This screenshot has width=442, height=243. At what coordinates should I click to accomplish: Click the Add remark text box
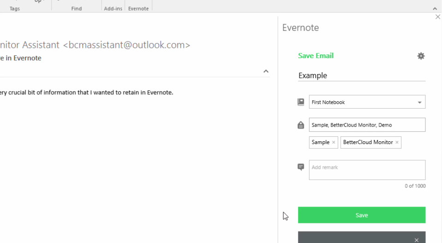tap(367, 170)
